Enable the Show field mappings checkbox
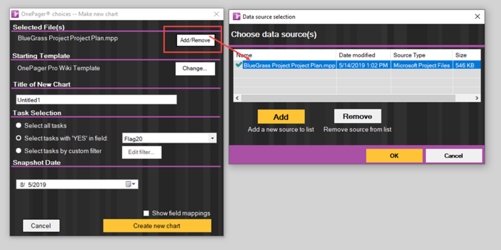This screenshot has height=250, width=501. [x=146, y=213]
